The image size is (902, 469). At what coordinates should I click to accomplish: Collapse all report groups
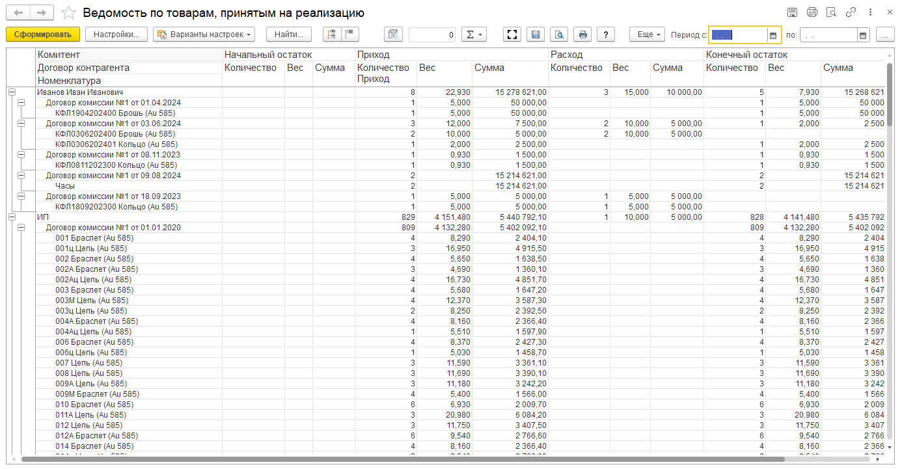tap(350, 34)
